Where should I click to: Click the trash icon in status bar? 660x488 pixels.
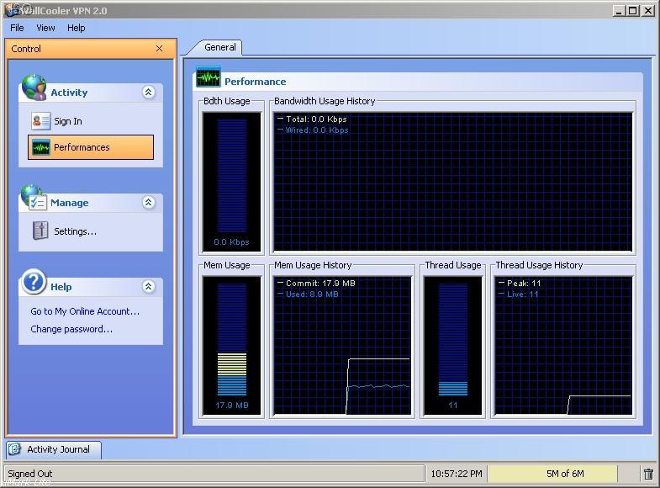coord(648,474)
